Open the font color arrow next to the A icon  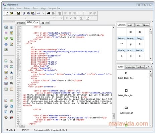[x=84, y=18]
